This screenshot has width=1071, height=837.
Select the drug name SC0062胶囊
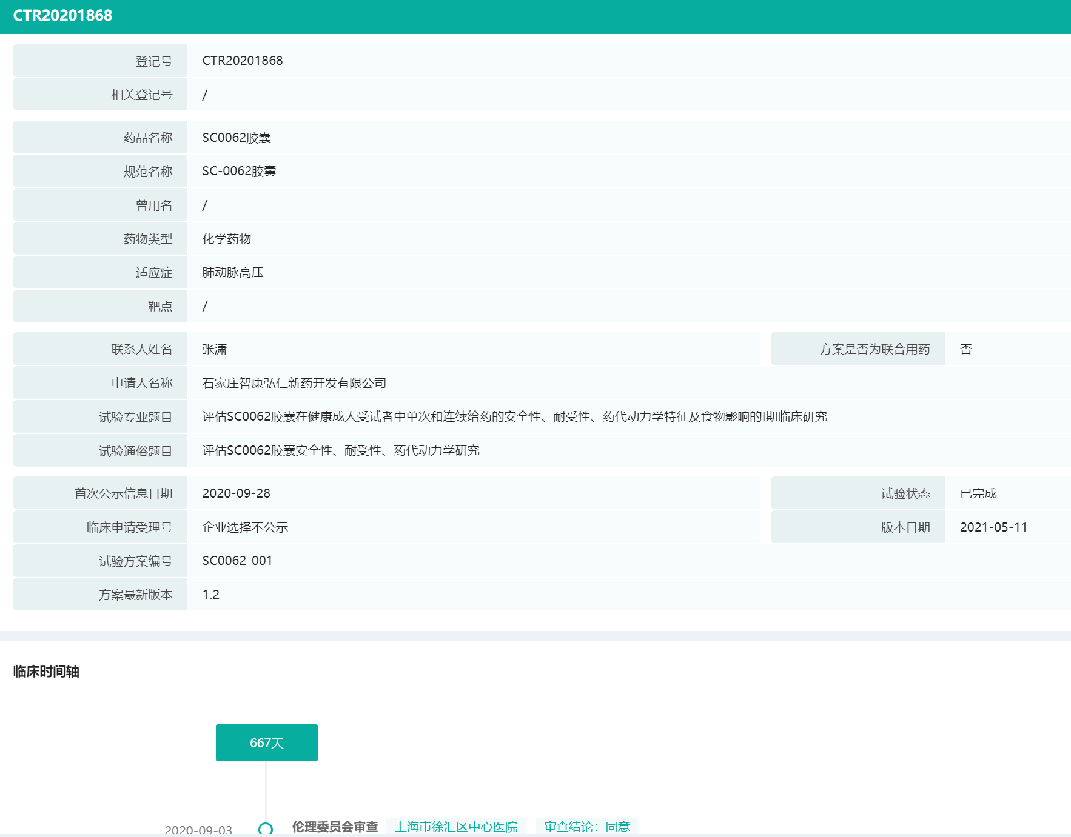(236, 138)
